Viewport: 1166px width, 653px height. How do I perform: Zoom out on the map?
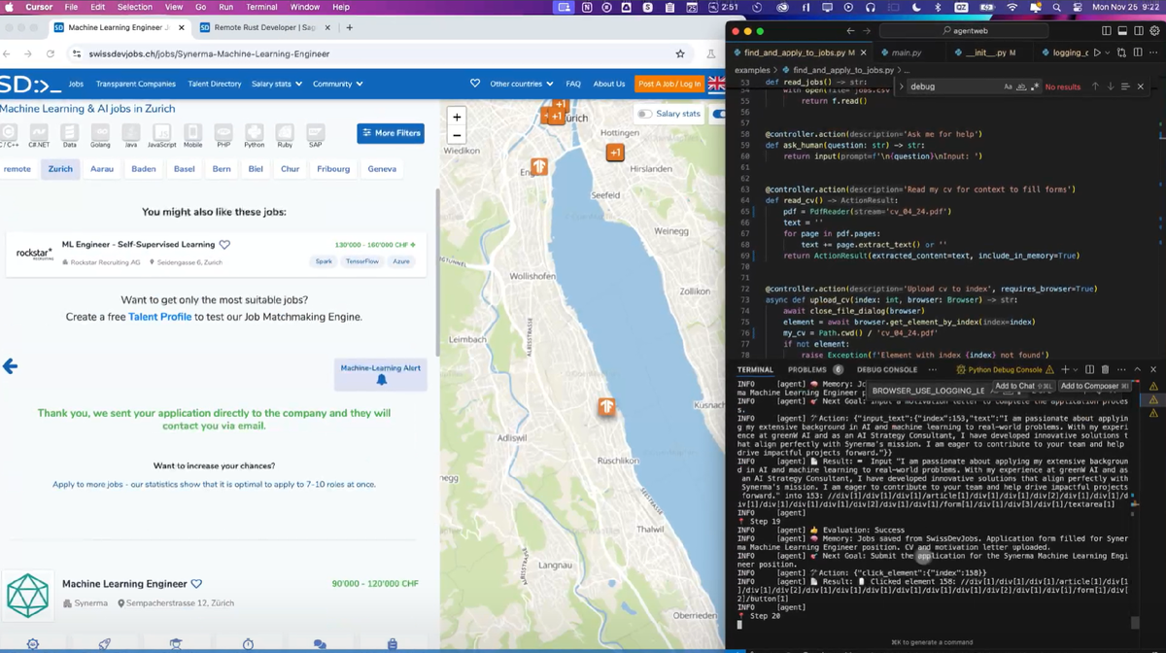(x=457, y=136)
